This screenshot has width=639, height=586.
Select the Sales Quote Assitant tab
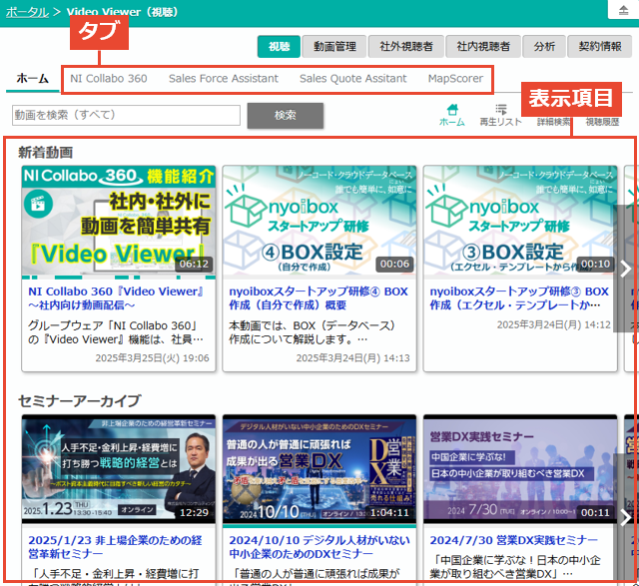point(352,79)
